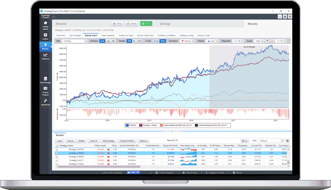
Task: Set Sample to OOS
Action: coord(139,41)
